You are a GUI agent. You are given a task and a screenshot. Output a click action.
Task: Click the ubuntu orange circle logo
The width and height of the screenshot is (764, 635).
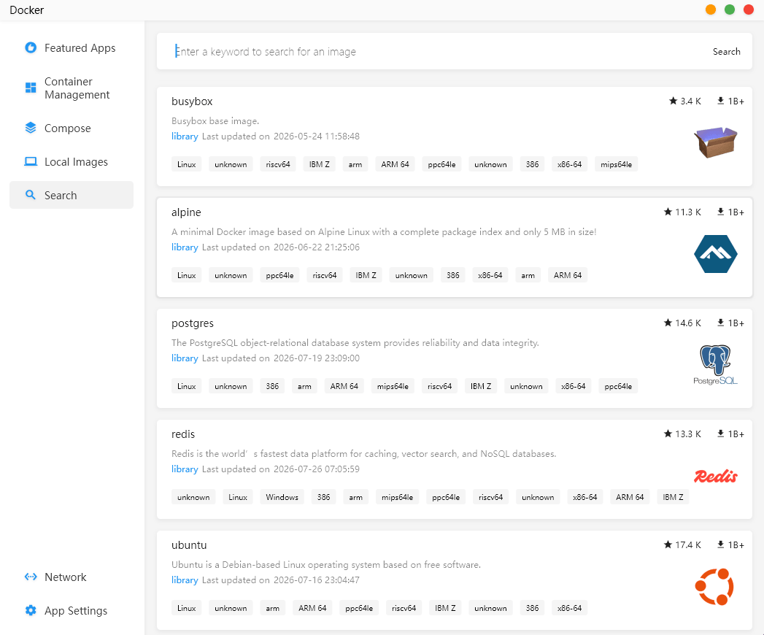tap(714, 587)
